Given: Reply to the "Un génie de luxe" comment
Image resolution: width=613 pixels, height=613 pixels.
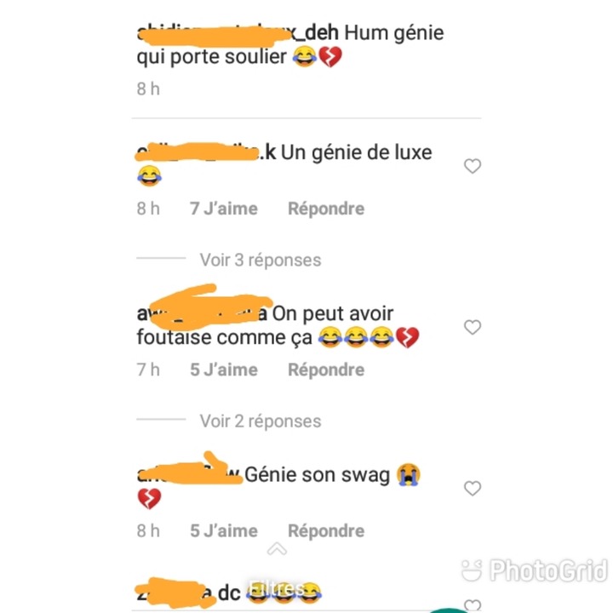Looking at the screenshot, I should [326, 209].
